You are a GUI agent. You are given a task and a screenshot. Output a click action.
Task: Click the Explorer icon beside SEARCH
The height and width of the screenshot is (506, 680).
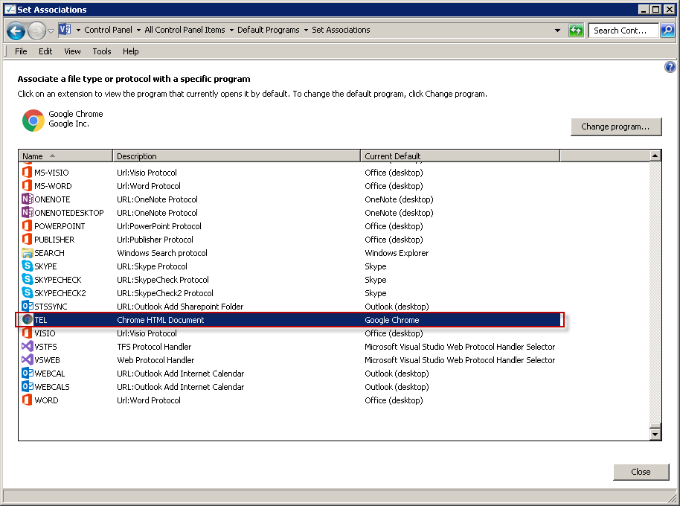coord(27,253)
